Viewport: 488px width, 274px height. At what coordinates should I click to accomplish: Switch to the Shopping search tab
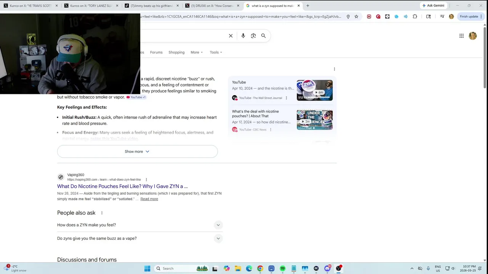click(177, 53)
